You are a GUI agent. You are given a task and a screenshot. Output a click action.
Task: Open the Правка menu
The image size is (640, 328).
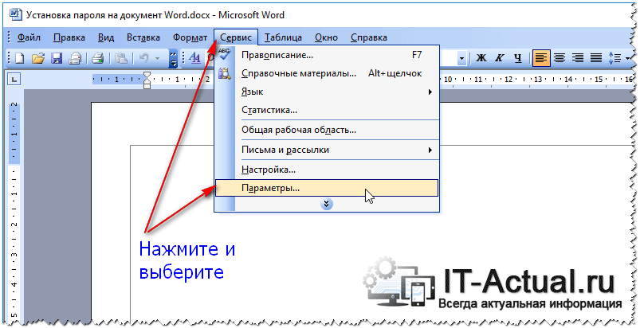pyautogui.click(x=69, y=37)
